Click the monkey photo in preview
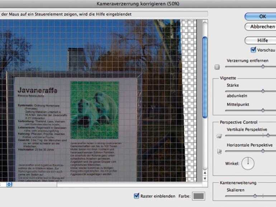This screenshot has height=207, width=276. point(95,110)
